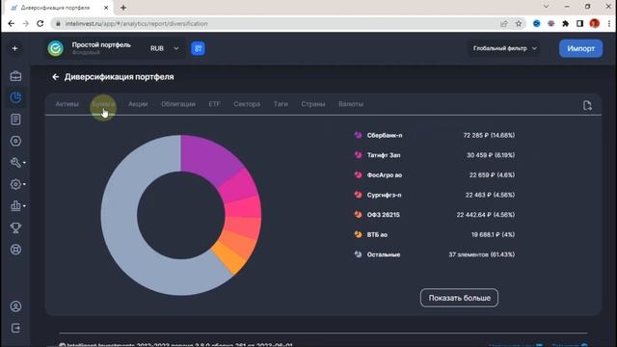Click the logout sidebar icon

pyautogui.click(x=15, y=328)
